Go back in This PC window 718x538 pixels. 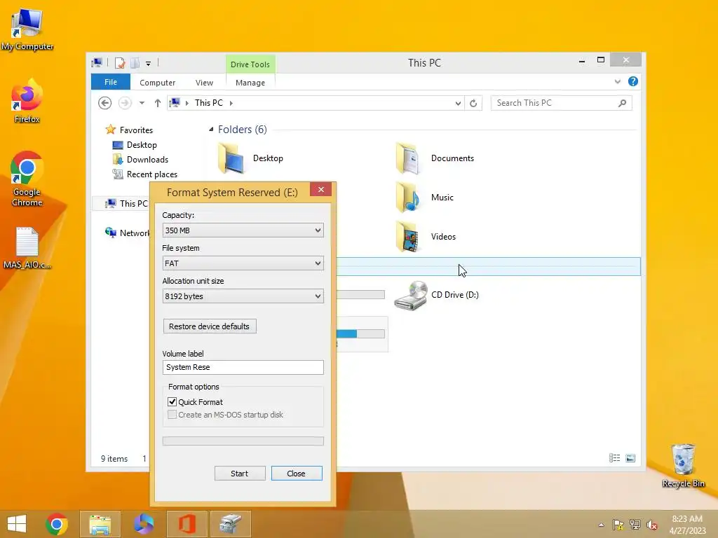(105, 103)
